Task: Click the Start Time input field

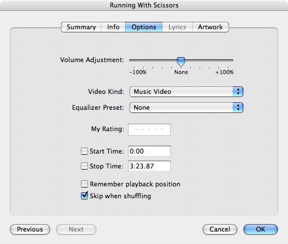Action: pyautogui.click(x=149, y=151)
